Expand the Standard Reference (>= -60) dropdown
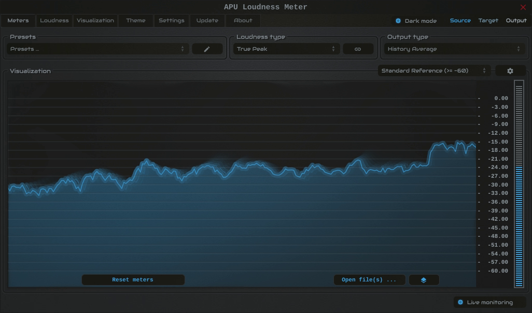532x313 pixels. (434, 71)
